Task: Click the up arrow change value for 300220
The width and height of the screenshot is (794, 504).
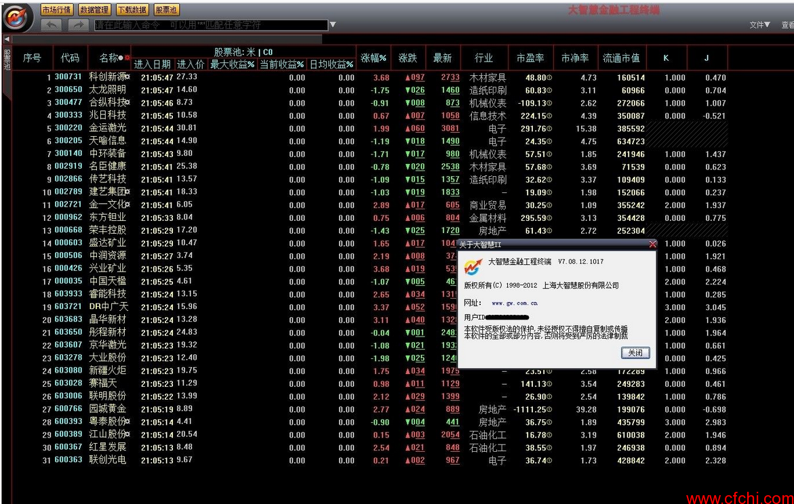Action: [x=415, y=129]
